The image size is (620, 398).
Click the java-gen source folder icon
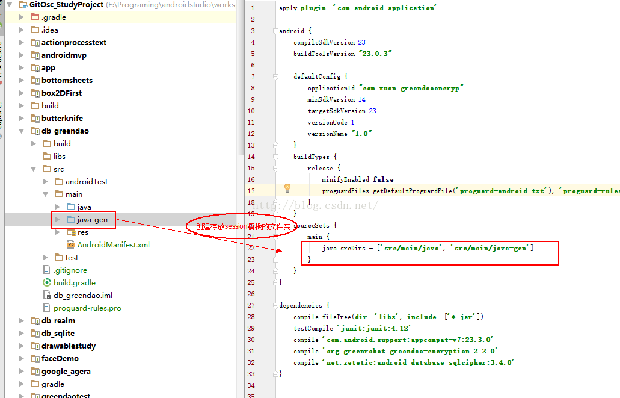point(71,220)
